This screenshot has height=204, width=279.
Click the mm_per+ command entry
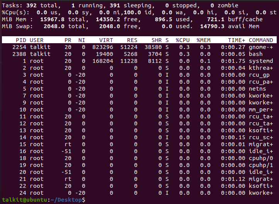click(x=261, y=110)
